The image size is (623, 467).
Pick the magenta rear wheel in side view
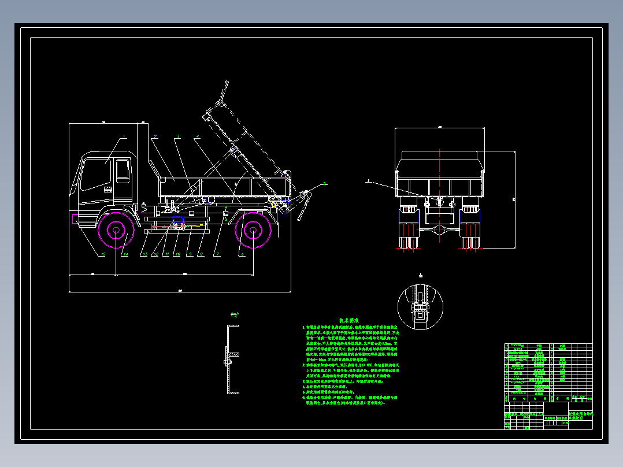tap(253, 230)
